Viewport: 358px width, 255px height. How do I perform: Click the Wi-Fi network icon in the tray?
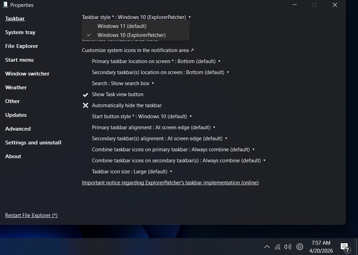[278, 247]
